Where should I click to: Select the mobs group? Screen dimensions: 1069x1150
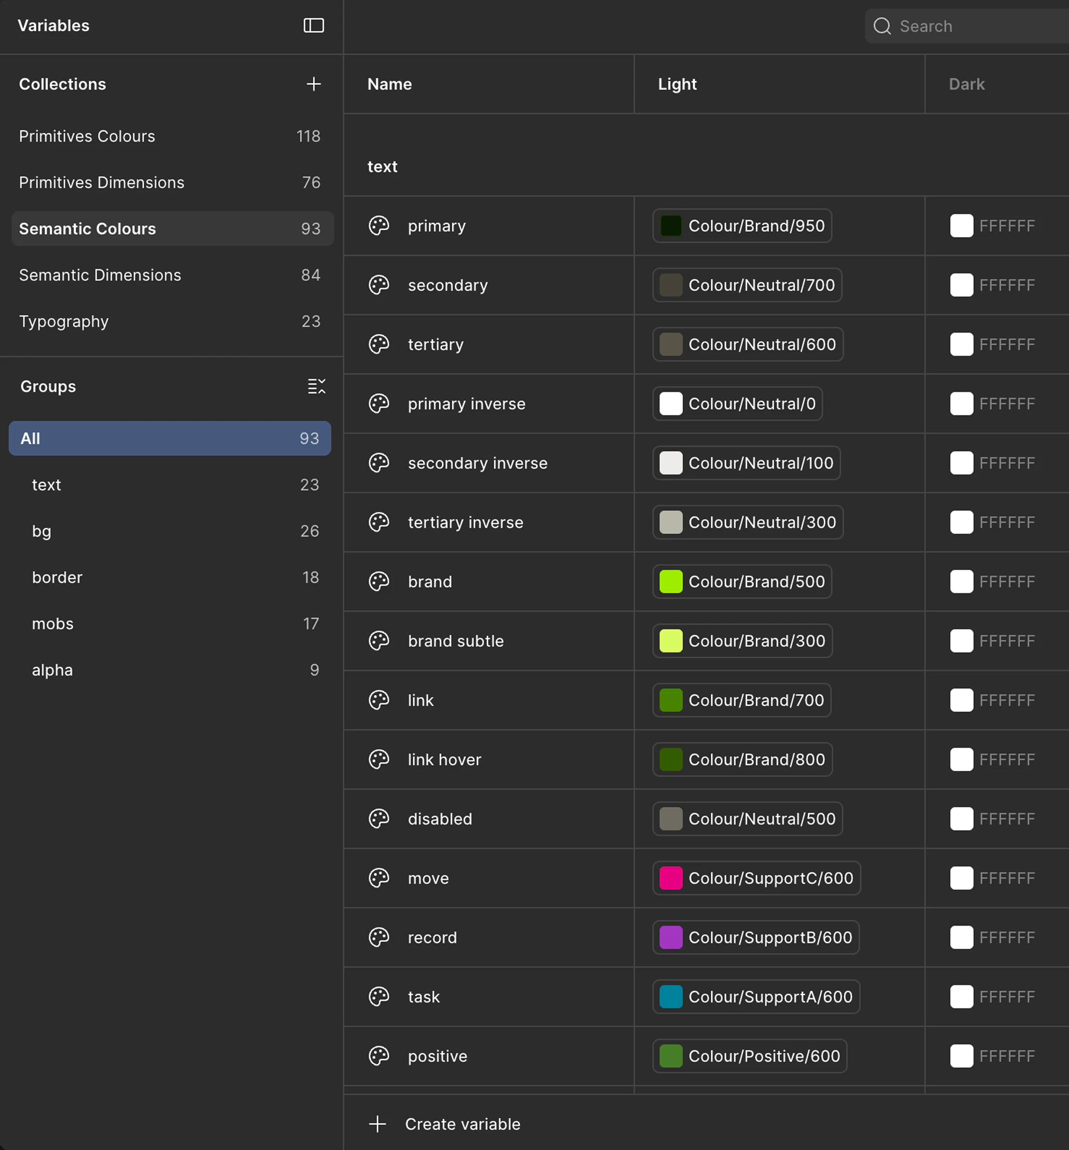[170, 623]
